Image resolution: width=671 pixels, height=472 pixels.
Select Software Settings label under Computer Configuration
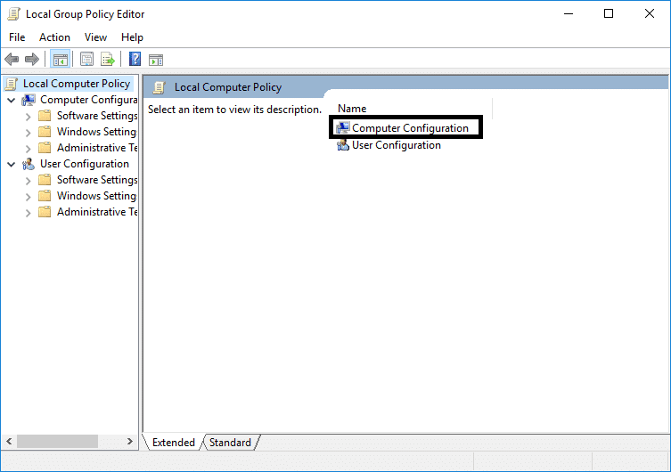(97, 116)
